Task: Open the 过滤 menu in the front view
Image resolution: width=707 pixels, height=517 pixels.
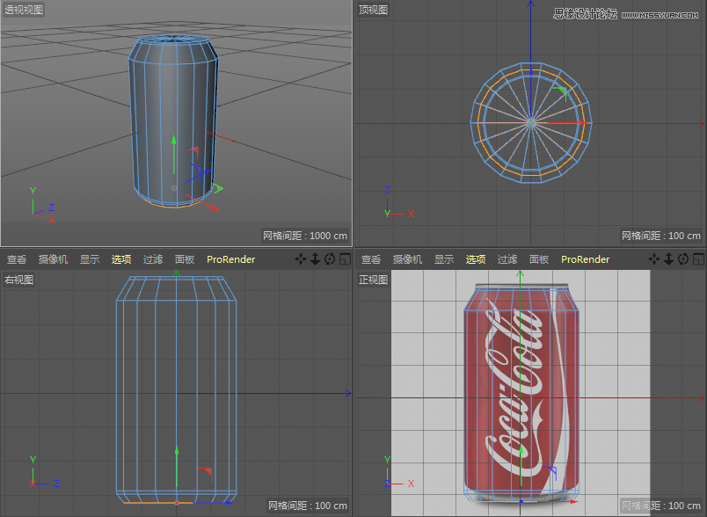Action: [507, 259]
